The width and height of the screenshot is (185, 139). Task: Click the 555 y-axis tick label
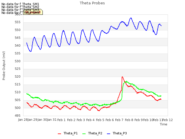(18, 22)
